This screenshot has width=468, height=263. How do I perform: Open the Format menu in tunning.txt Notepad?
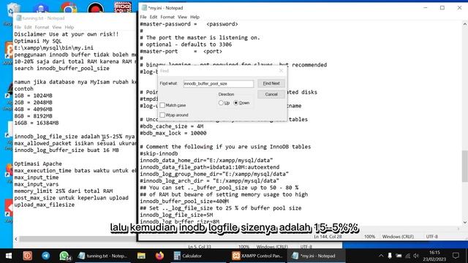coord(42,27)
